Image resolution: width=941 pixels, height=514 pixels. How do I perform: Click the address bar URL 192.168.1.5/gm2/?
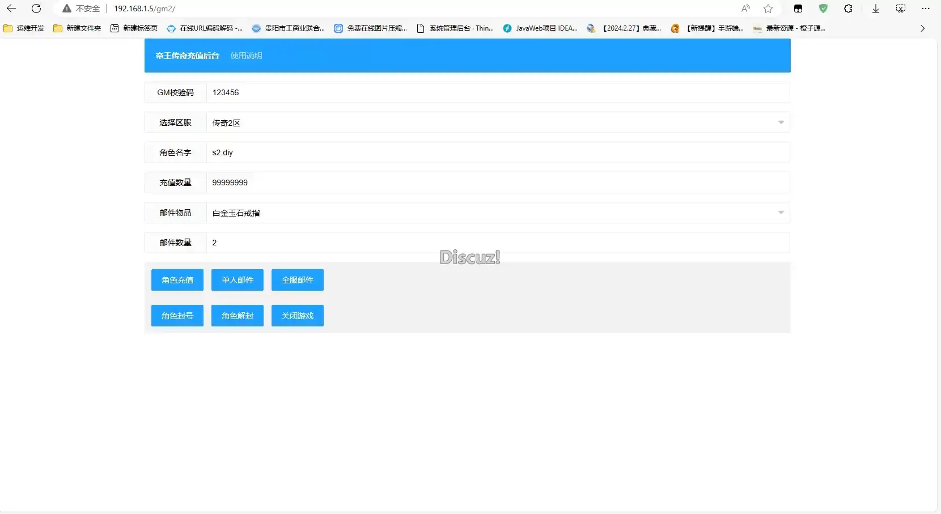pyautogui.click(x=145, y=9)
